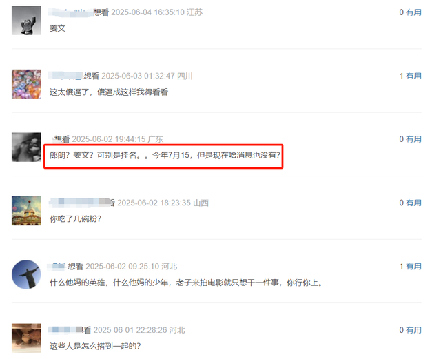441x359 pixels.
Task: Mark the 姜文 comment as 有用
Action: [413, 12]
